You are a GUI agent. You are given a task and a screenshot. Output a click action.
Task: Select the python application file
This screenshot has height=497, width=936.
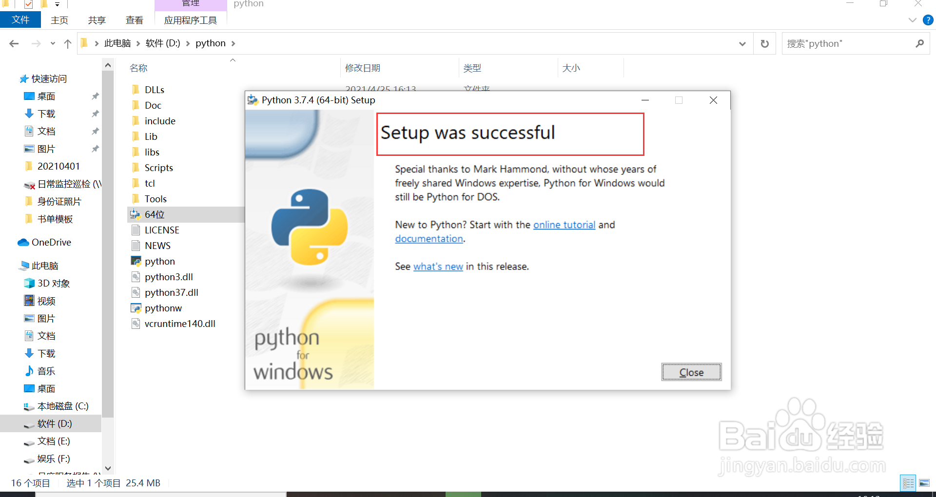click(x=159, y=261)
